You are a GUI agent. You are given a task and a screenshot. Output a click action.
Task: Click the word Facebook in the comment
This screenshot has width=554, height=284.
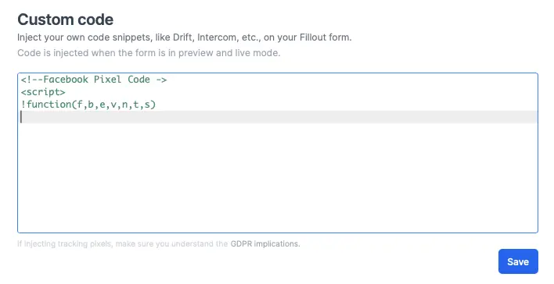pyautogui.click(x=66, y=80)
